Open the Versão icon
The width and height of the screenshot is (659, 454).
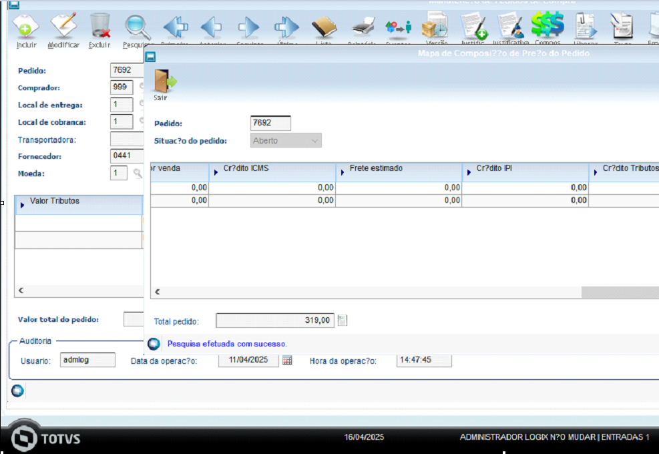435,27
